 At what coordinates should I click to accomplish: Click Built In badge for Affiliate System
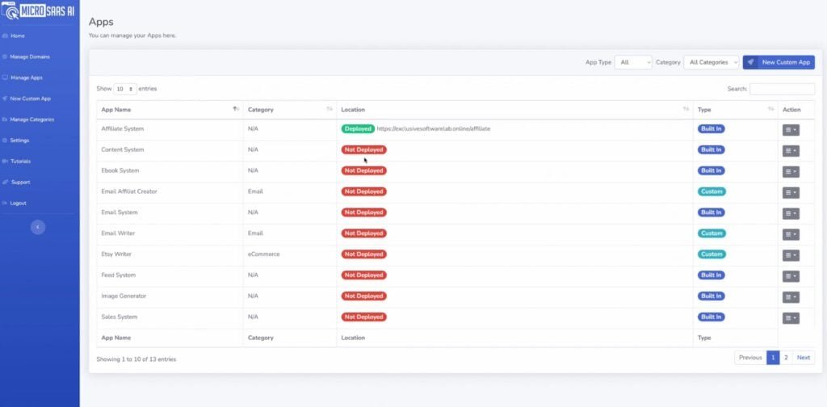(x=711, y=128)
